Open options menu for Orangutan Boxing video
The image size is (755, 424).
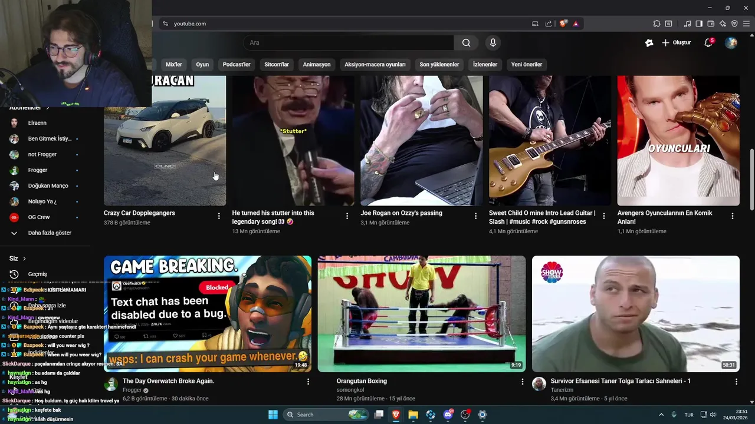coord(522,382)
